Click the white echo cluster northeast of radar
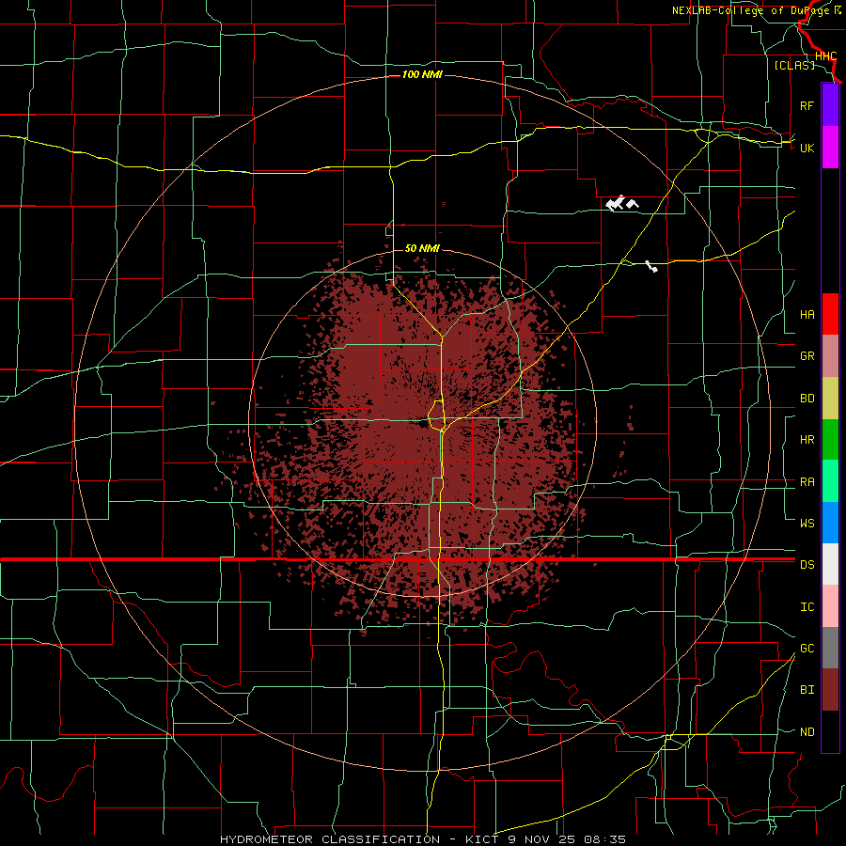This screenshot has height=846, width=846. [621, 203]
